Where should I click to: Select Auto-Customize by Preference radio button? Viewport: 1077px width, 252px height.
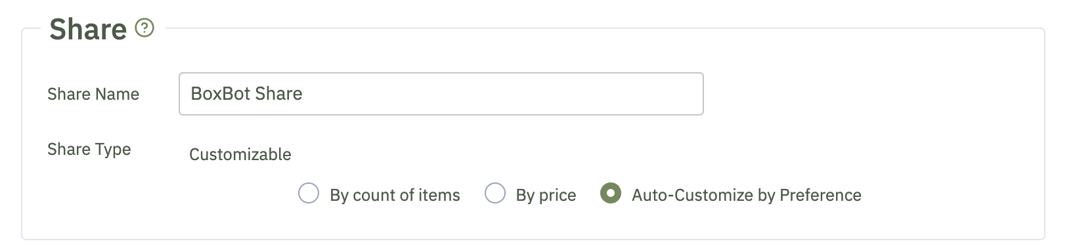[611, 194]
